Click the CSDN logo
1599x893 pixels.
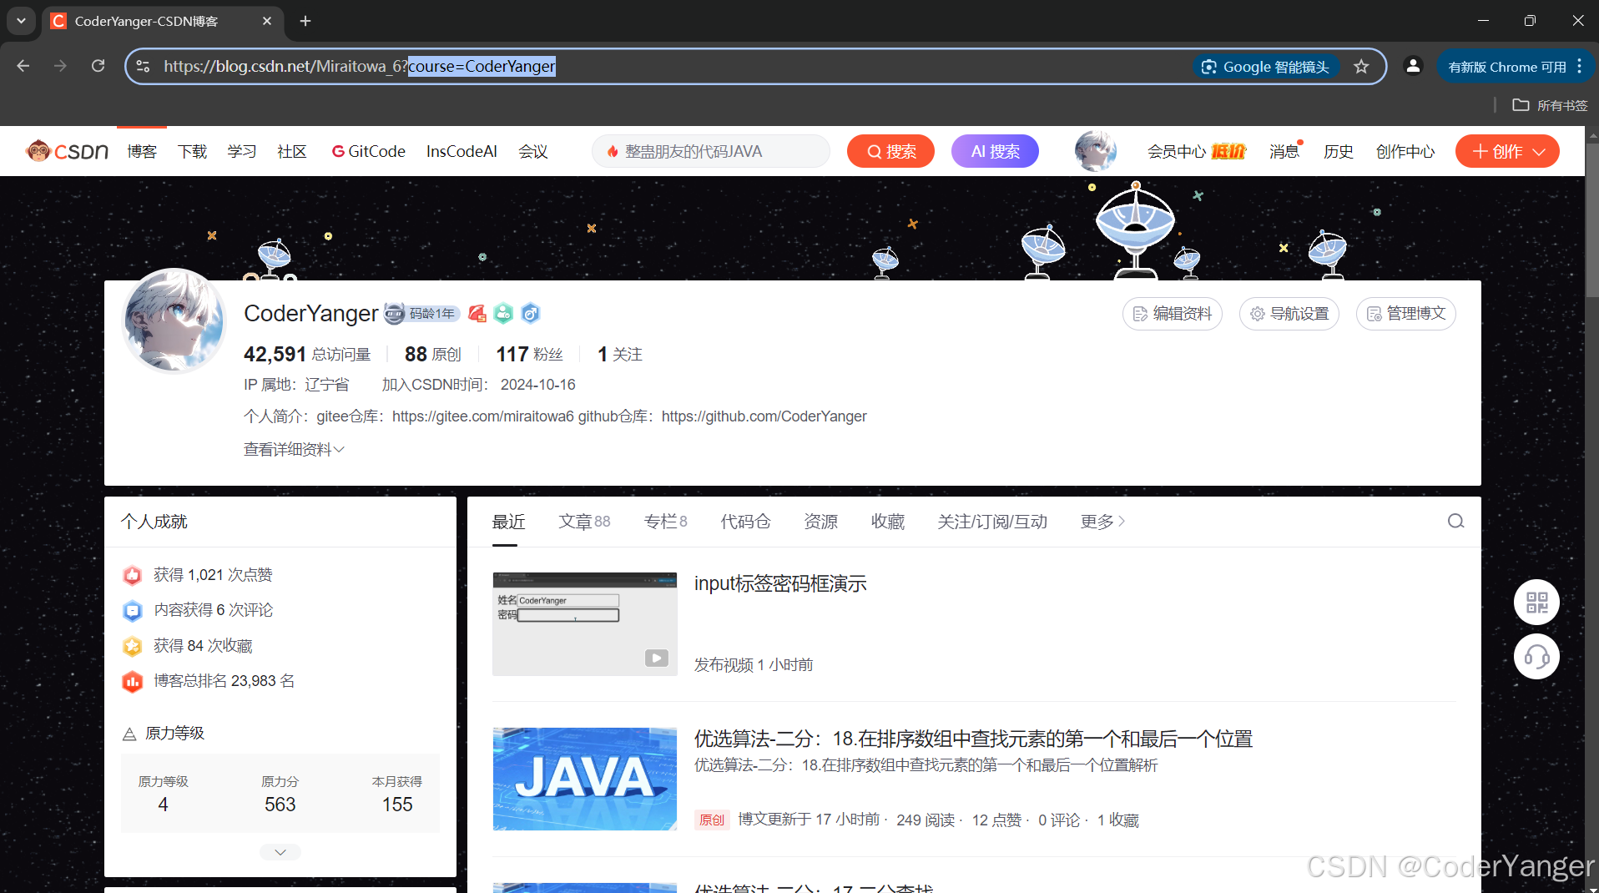click(x=68, y=151)
